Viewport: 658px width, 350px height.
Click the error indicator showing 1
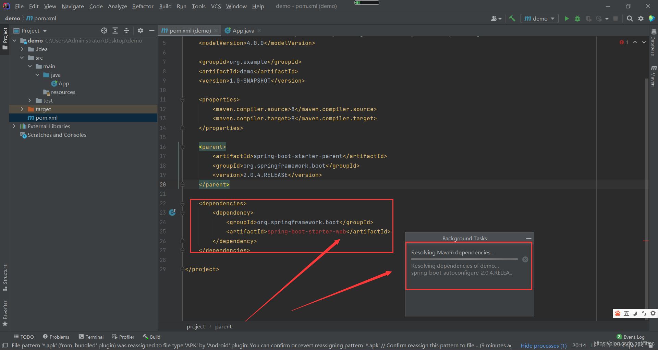click(624, 42)
